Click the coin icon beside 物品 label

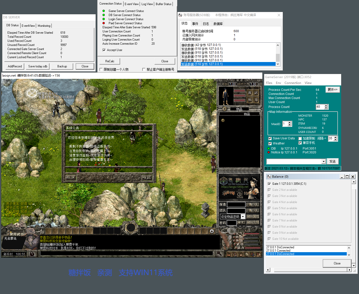pos(224,109)
